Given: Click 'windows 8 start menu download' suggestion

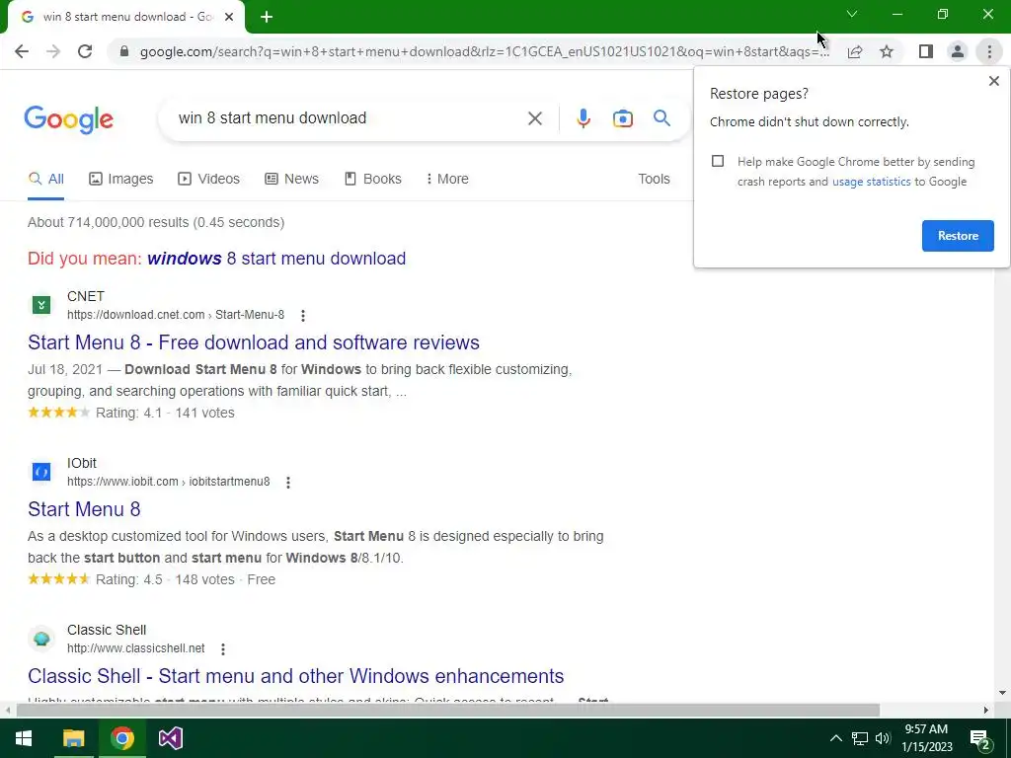Looking at the screenshot, I should [x=276, y=259].
